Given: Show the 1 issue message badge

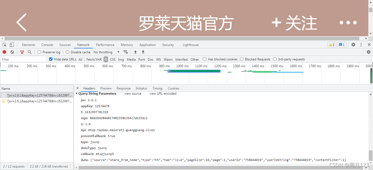Looking at the screenshot, I should (x=342, y=45).
